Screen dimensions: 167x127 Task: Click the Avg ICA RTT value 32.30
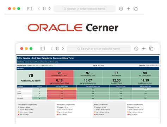coord(116,80)
